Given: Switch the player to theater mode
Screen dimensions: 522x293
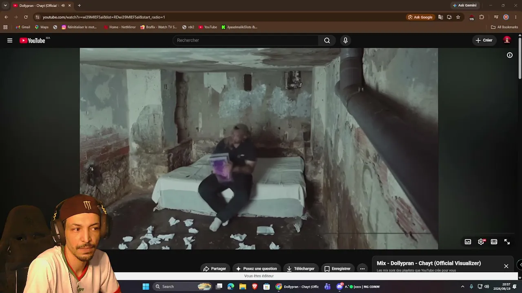Looking at the screenshot, I should (494, 242).
